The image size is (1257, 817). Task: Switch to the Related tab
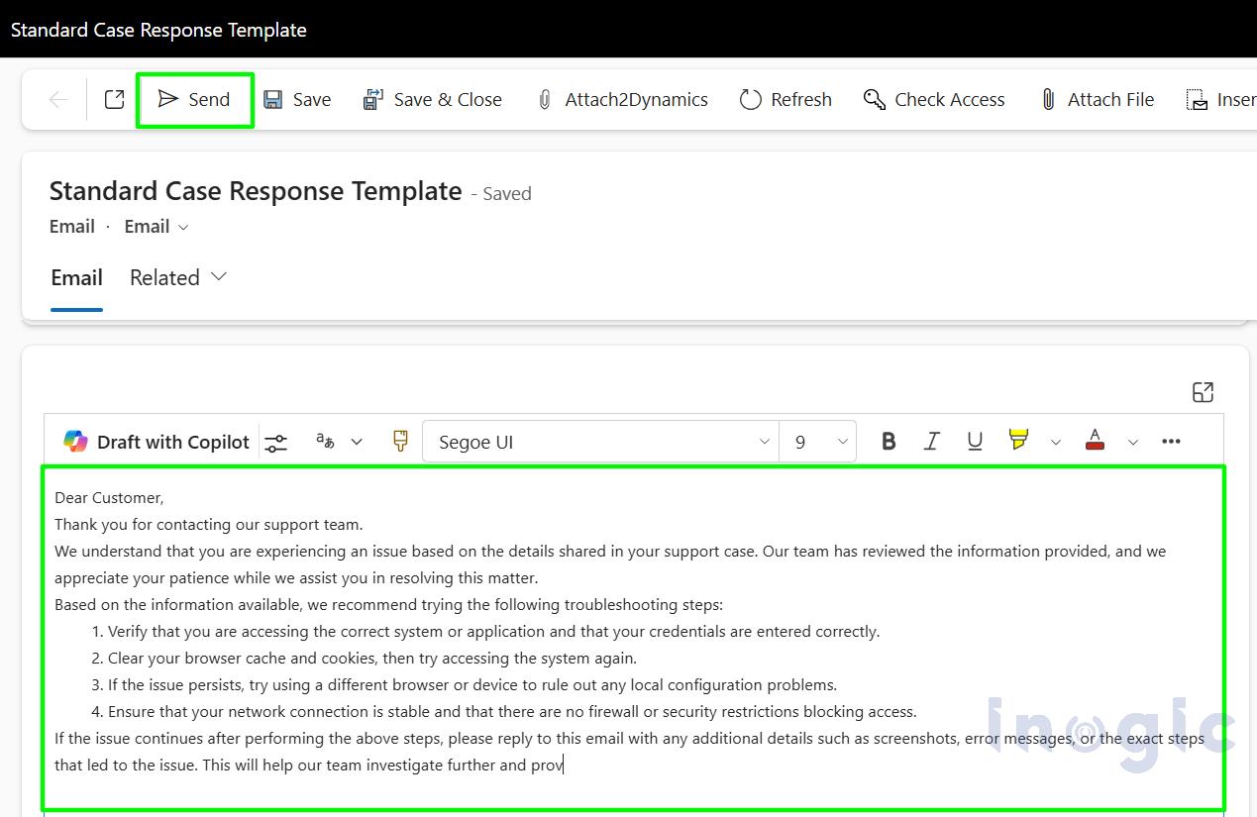(164, 278)
